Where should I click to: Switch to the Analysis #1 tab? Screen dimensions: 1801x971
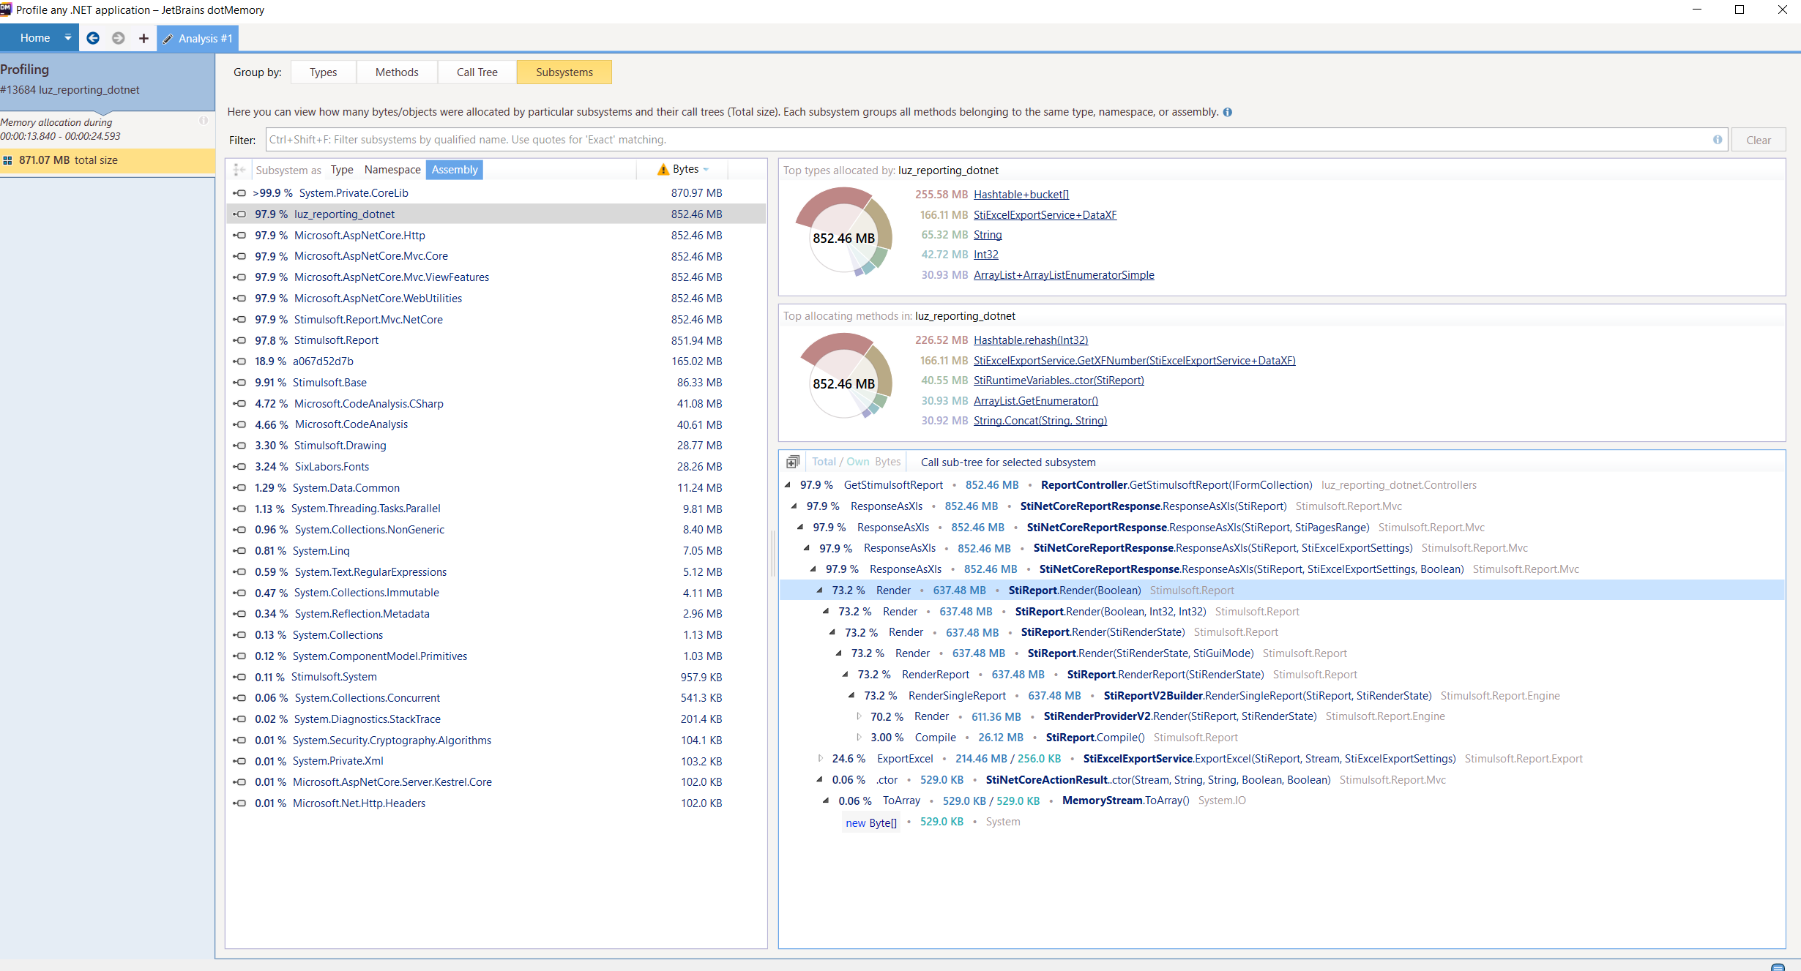198,38
